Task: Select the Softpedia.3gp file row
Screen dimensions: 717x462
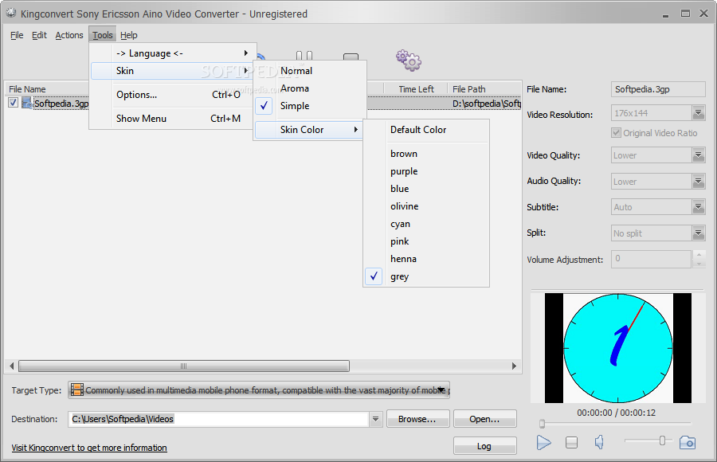Action: coord(264,104)
